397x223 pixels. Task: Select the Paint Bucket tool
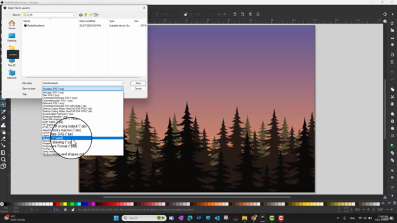(3, 118)
